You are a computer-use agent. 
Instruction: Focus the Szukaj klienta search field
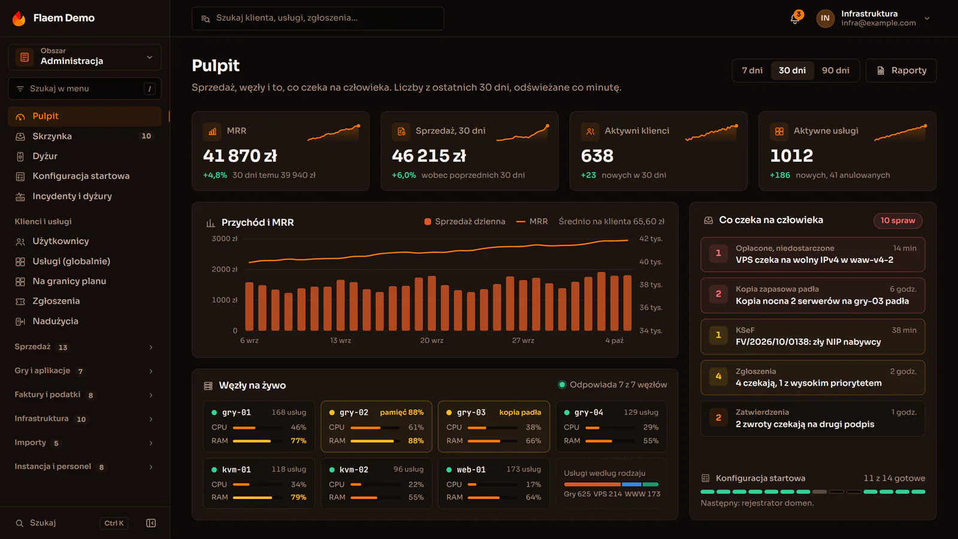click(318, 19)
